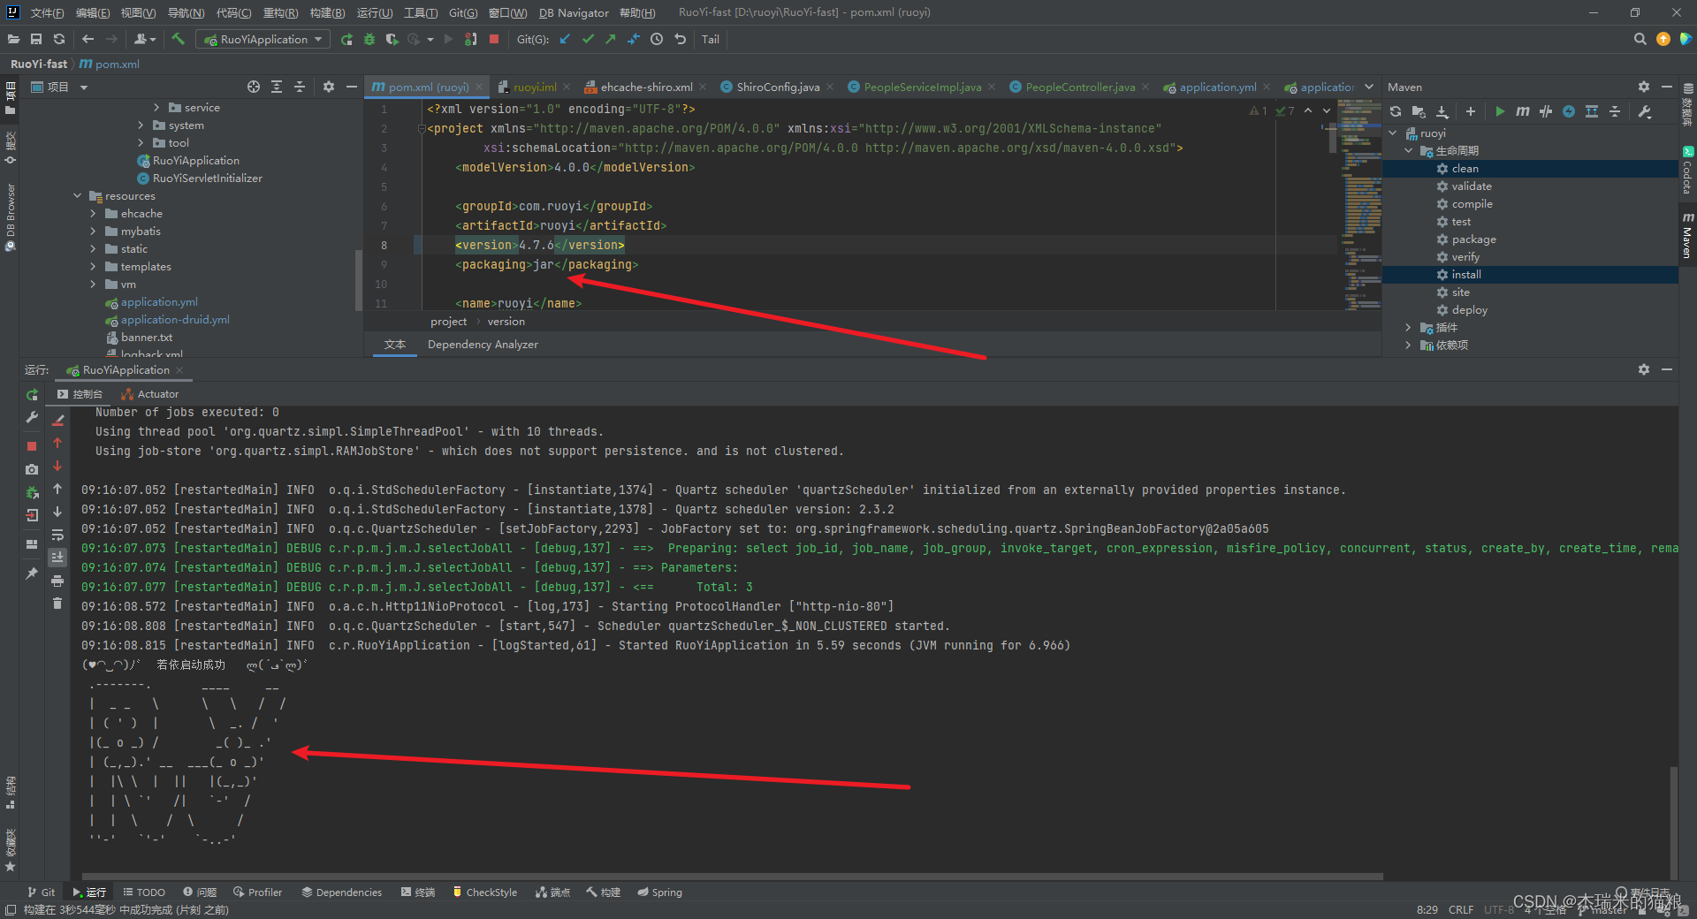
Task: Open the Actuator tab in Run panel
Action: click(x=150, y=394)
